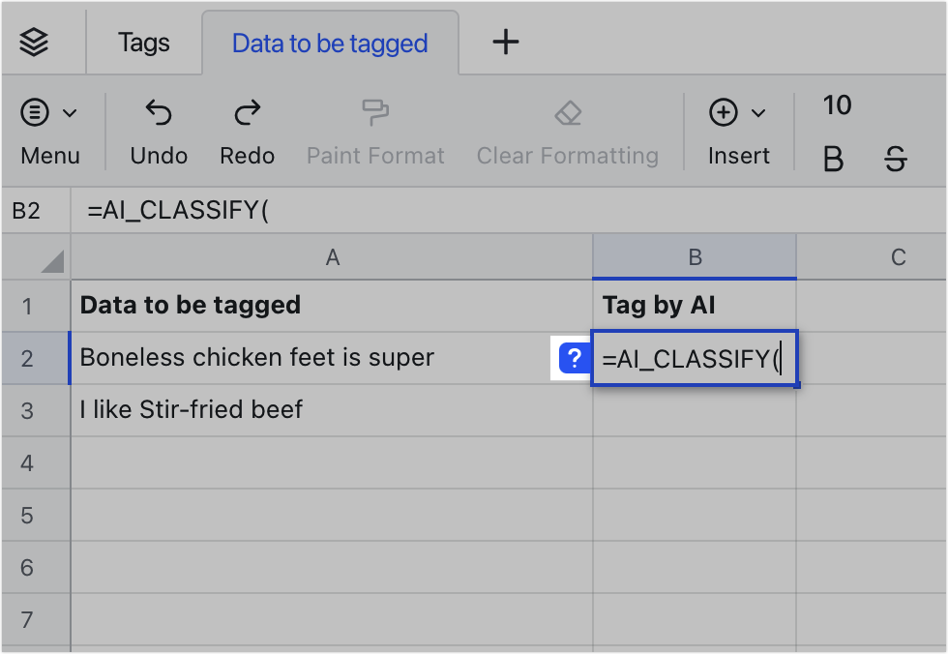Select the entire row 3 header

(x=27, y=410)
